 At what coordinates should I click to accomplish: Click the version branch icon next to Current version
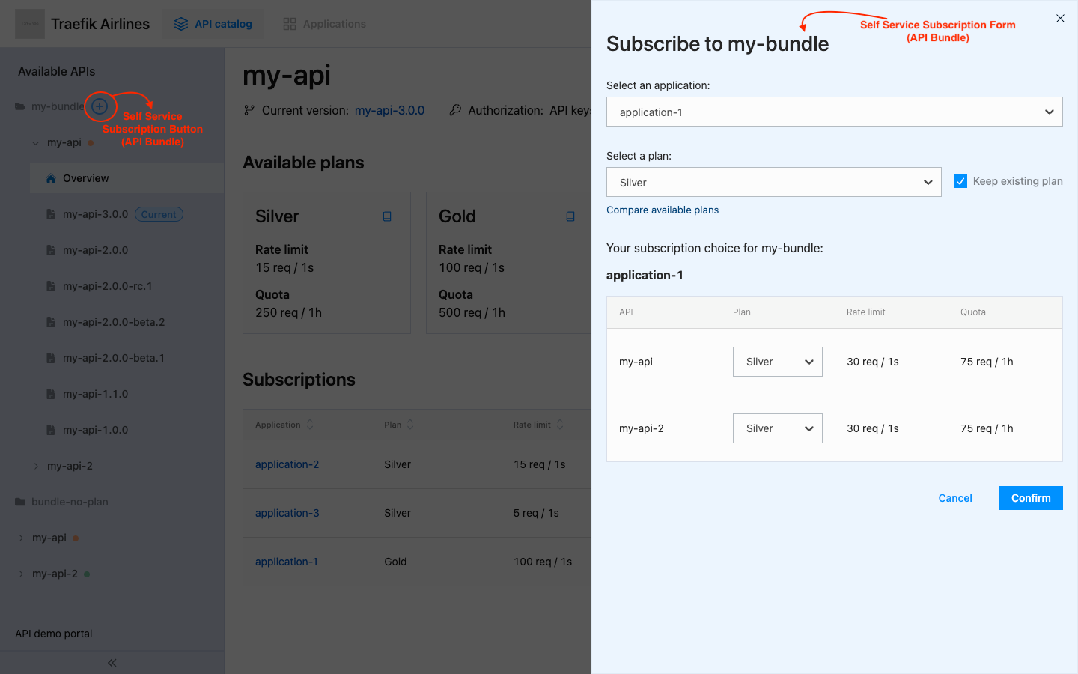pos(248,109)
